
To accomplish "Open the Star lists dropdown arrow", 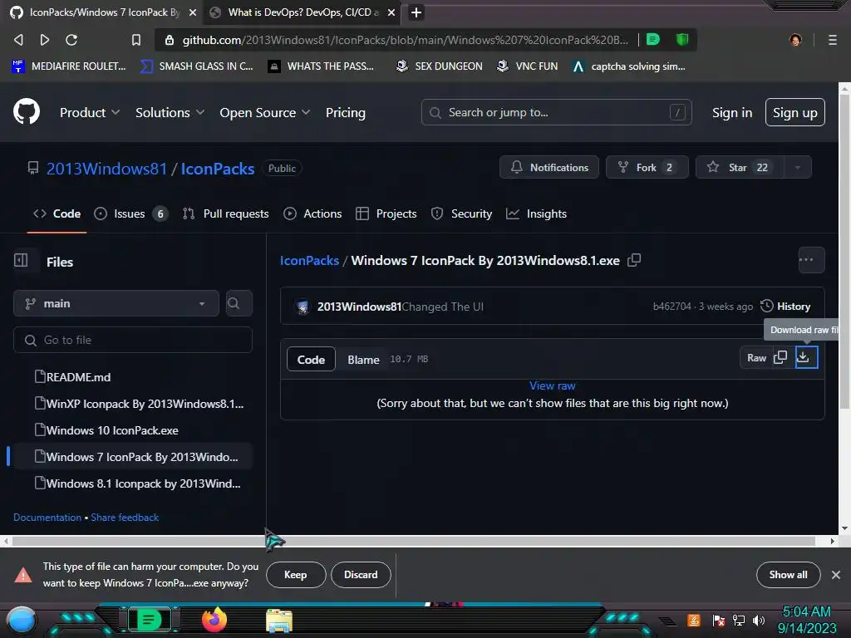I will [797, 167].
